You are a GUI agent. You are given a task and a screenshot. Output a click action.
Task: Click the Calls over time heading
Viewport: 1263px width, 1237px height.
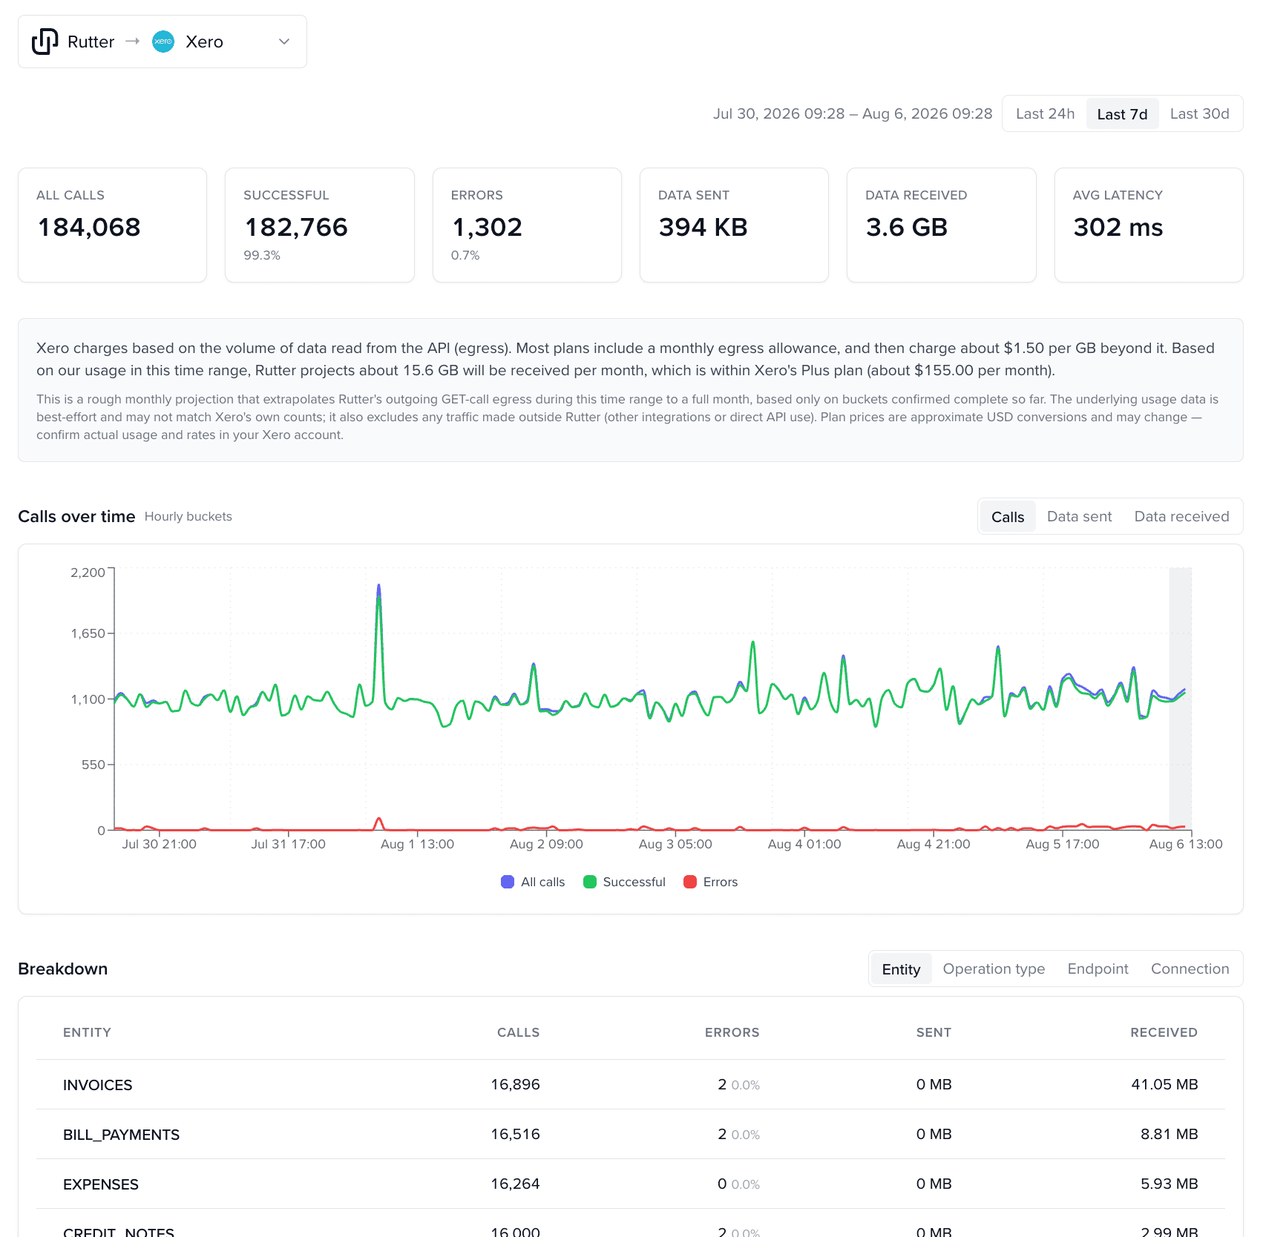coord(76,516)
